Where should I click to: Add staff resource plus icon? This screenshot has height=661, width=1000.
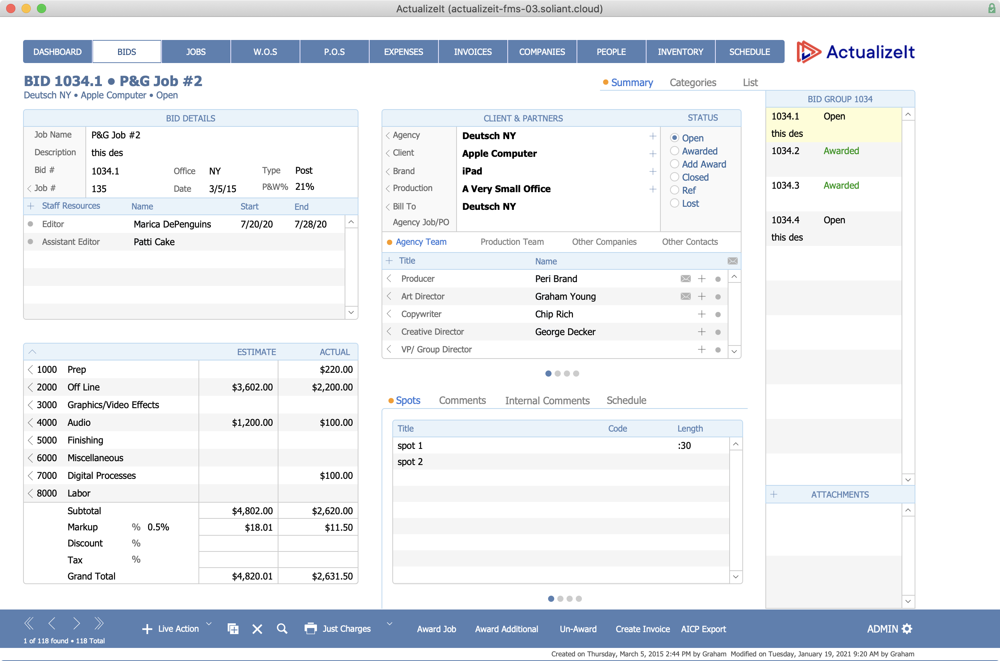click(31, 206)
